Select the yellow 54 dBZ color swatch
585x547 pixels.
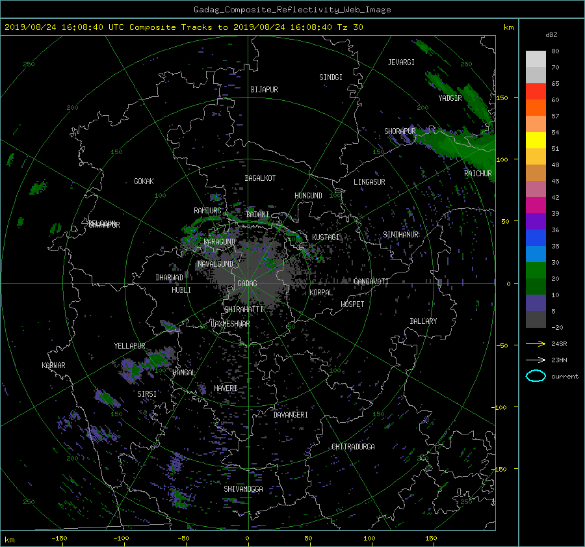536,140
